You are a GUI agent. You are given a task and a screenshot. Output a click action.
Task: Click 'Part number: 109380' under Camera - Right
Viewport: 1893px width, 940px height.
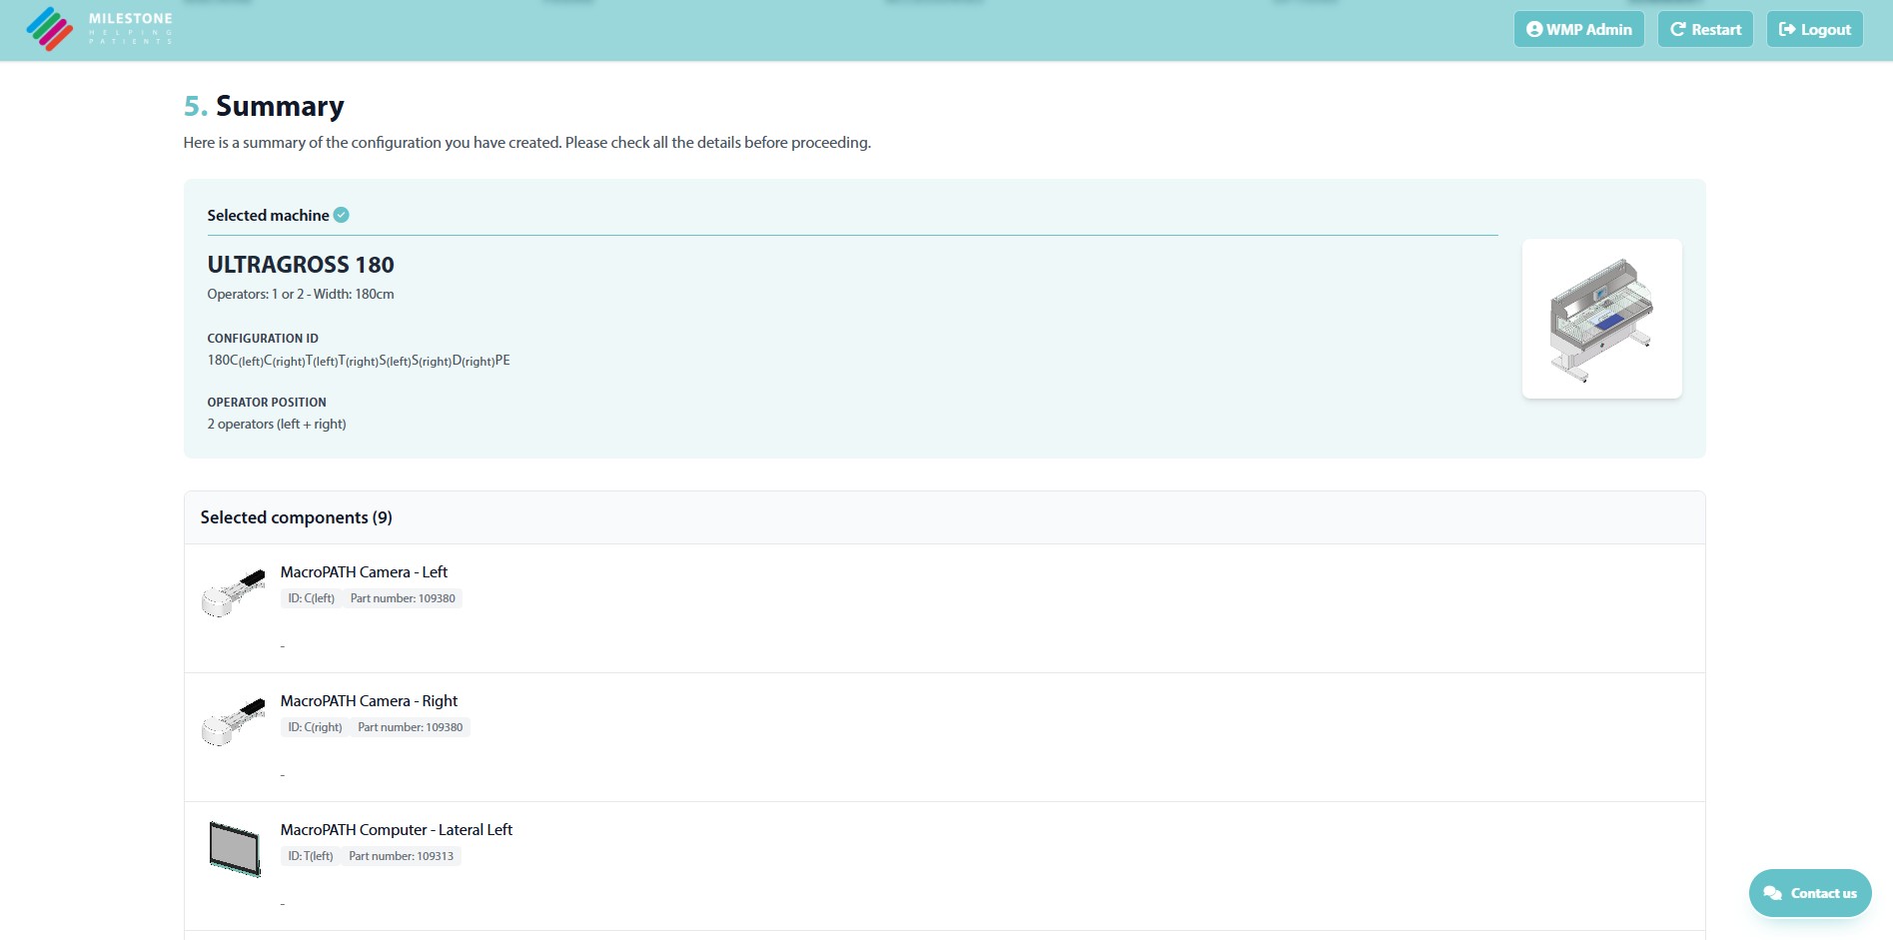[x=411, y=727]
